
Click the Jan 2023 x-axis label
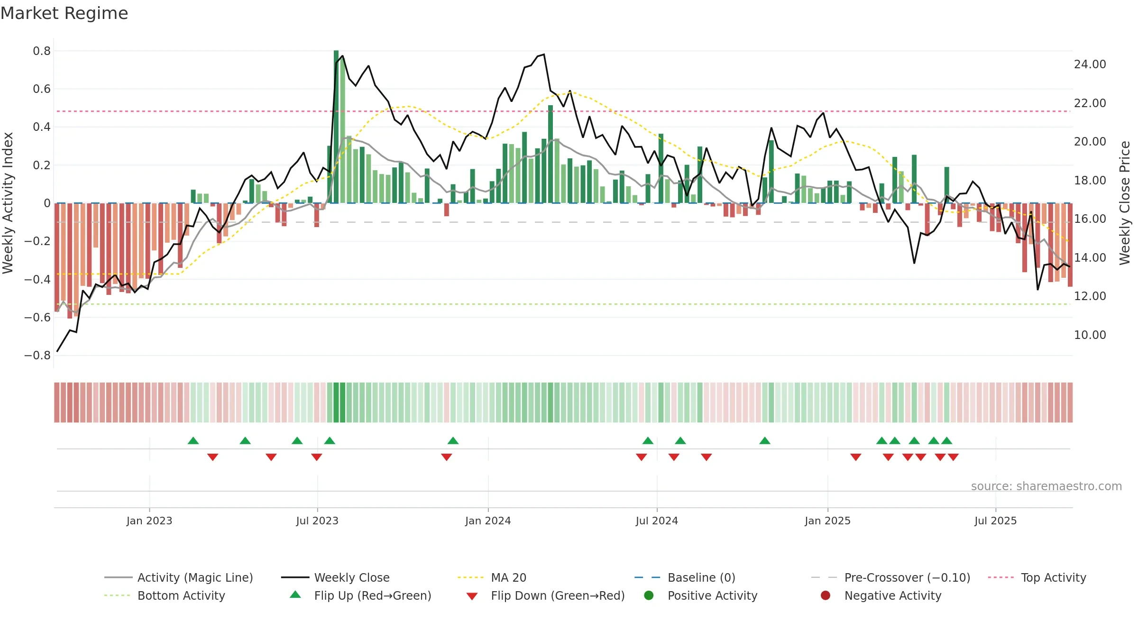[149, 521]
